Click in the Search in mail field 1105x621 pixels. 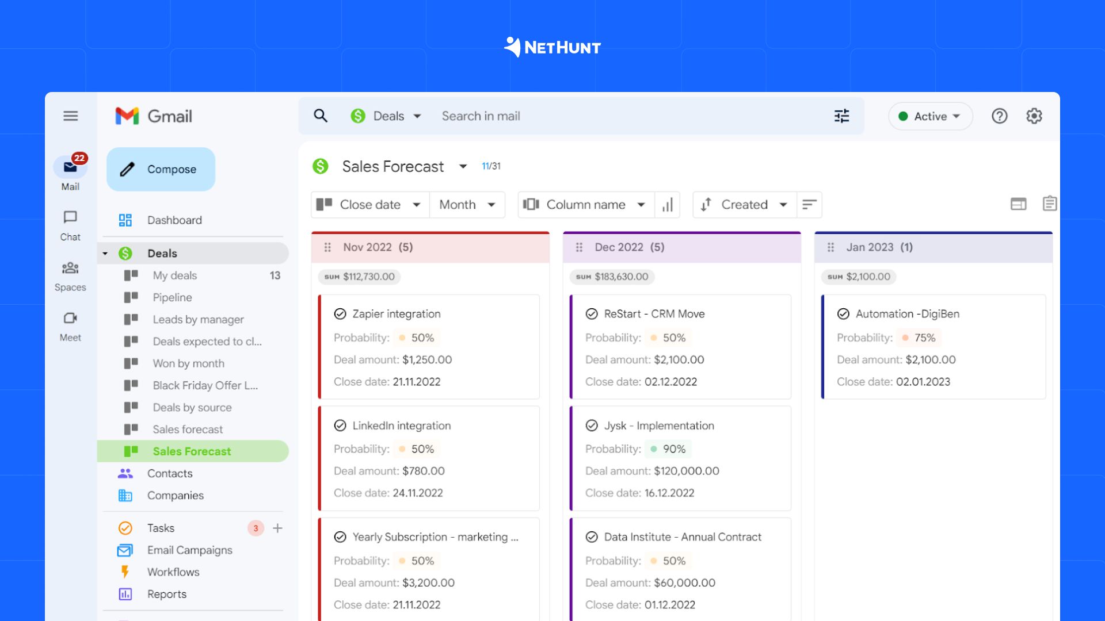click(518, 116)
